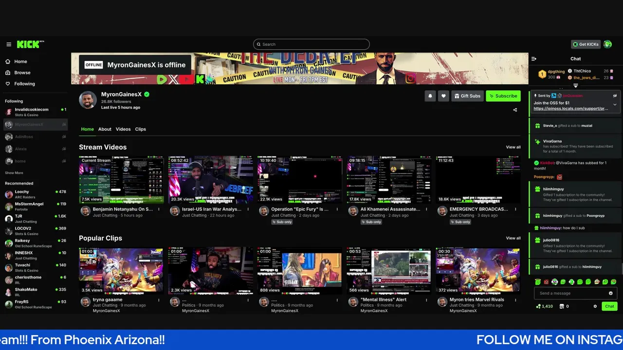
Task: Open the emote picker in message box
Action: tap(611, 293)
